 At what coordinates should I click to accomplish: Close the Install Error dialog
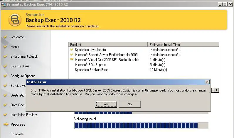pos(207,82)
